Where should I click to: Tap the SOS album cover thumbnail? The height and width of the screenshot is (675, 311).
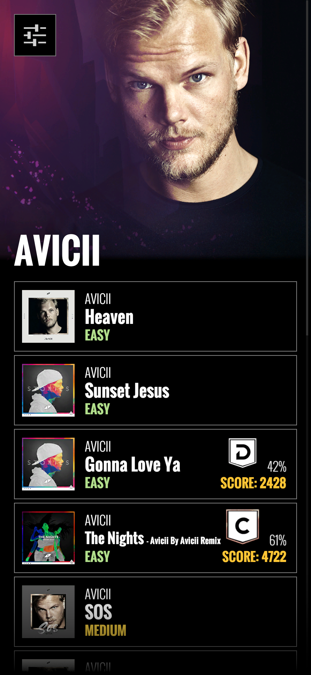click(48, 611)
